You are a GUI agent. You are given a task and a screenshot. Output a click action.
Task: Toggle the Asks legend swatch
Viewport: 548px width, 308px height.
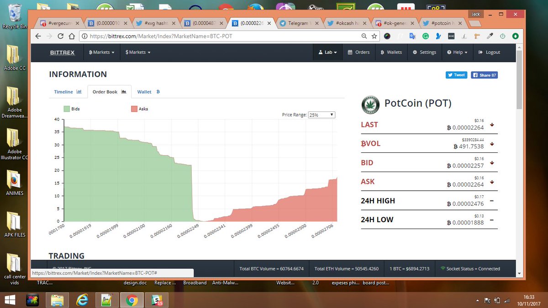pos(134,109)
